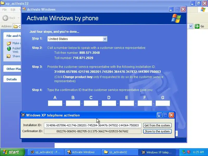Screen dimensions: 208x156
Task: Minimize the Activate Windows wizard
Action: click(x=171, y=9)
